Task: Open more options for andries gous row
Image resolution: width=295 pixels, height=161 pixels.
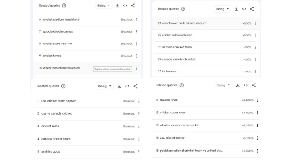Action: coord(139,152)
